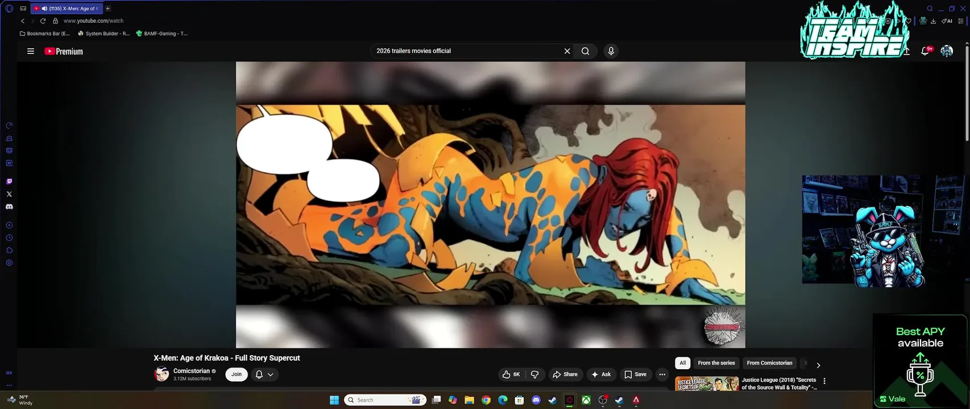Open a new browser tab with plus
The width and height of the screenshot is (970, 409).
(107, 9)
